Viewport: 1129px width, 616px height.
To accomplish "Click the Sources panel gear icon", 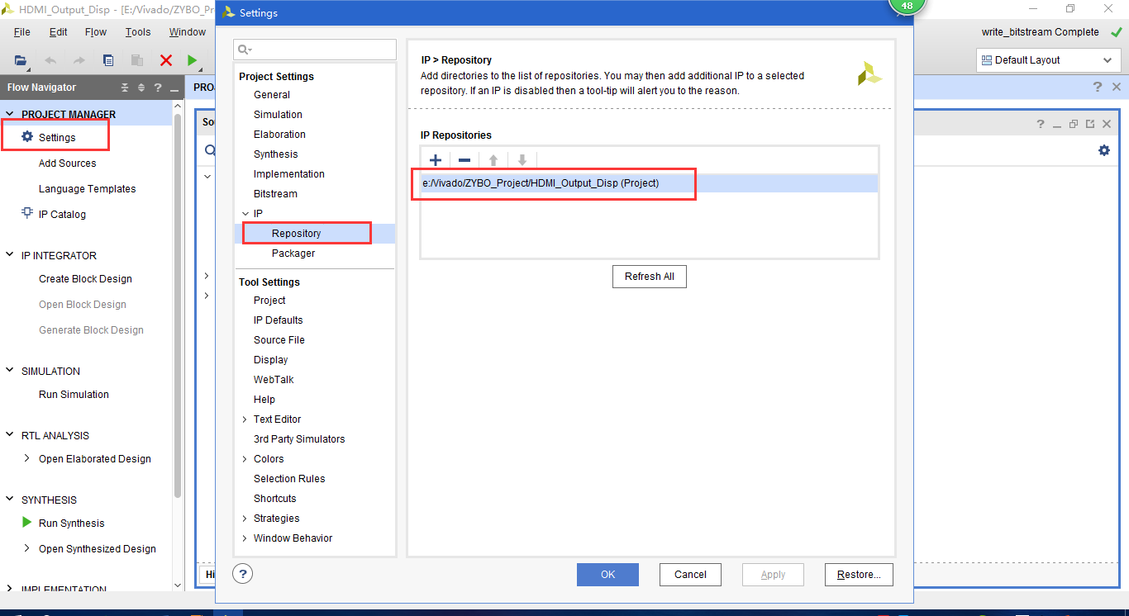I will 1104,150.
